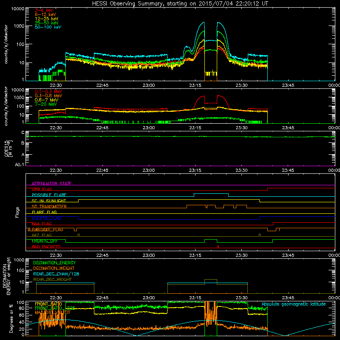This screenshot has height=340, width=340.
Task: Select the REAR_DEC_CHAN/128 legend label
Action: [56, 274]
